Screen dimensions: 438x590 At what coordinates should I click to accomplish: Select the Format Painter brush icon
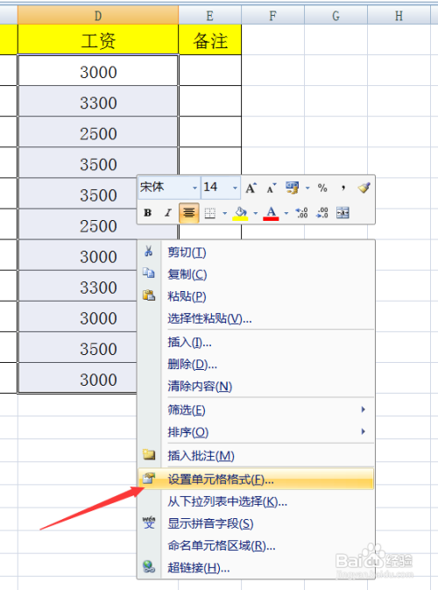(x=364, y=188)
